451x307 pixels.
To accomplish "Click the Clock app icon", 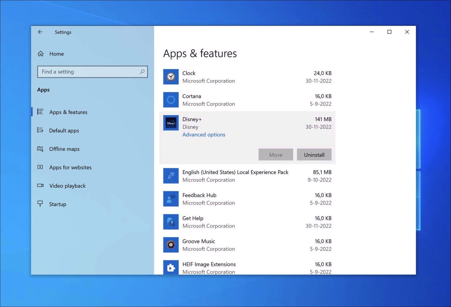I will (171, 77).
